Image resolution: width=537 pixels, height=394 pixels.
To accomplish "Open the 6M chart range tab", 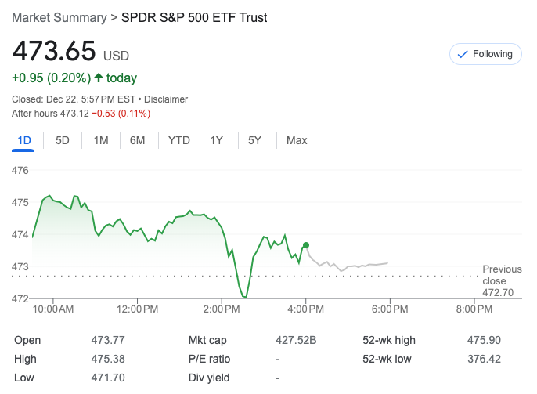I will 138,140.
